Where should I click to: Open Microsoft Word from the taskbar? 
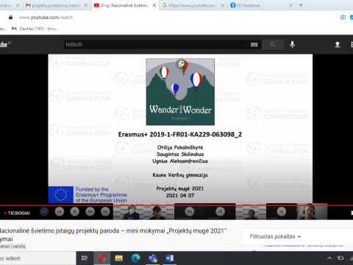point(170,258)
